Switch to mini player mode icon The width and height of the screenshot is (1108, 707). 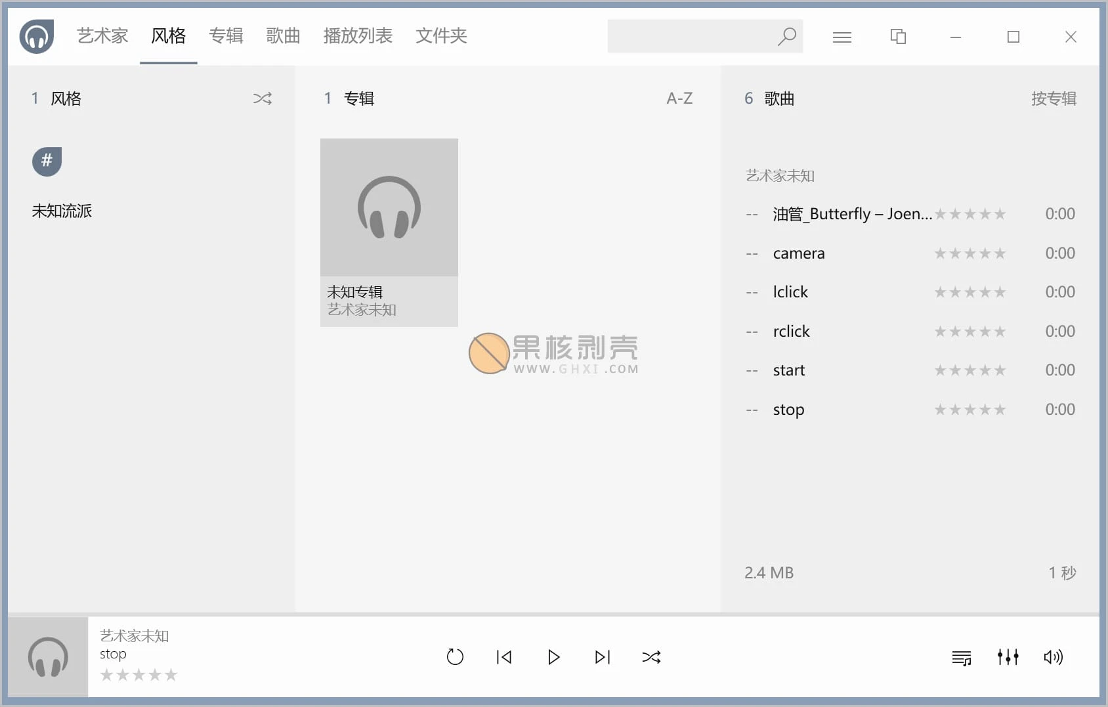898,36
